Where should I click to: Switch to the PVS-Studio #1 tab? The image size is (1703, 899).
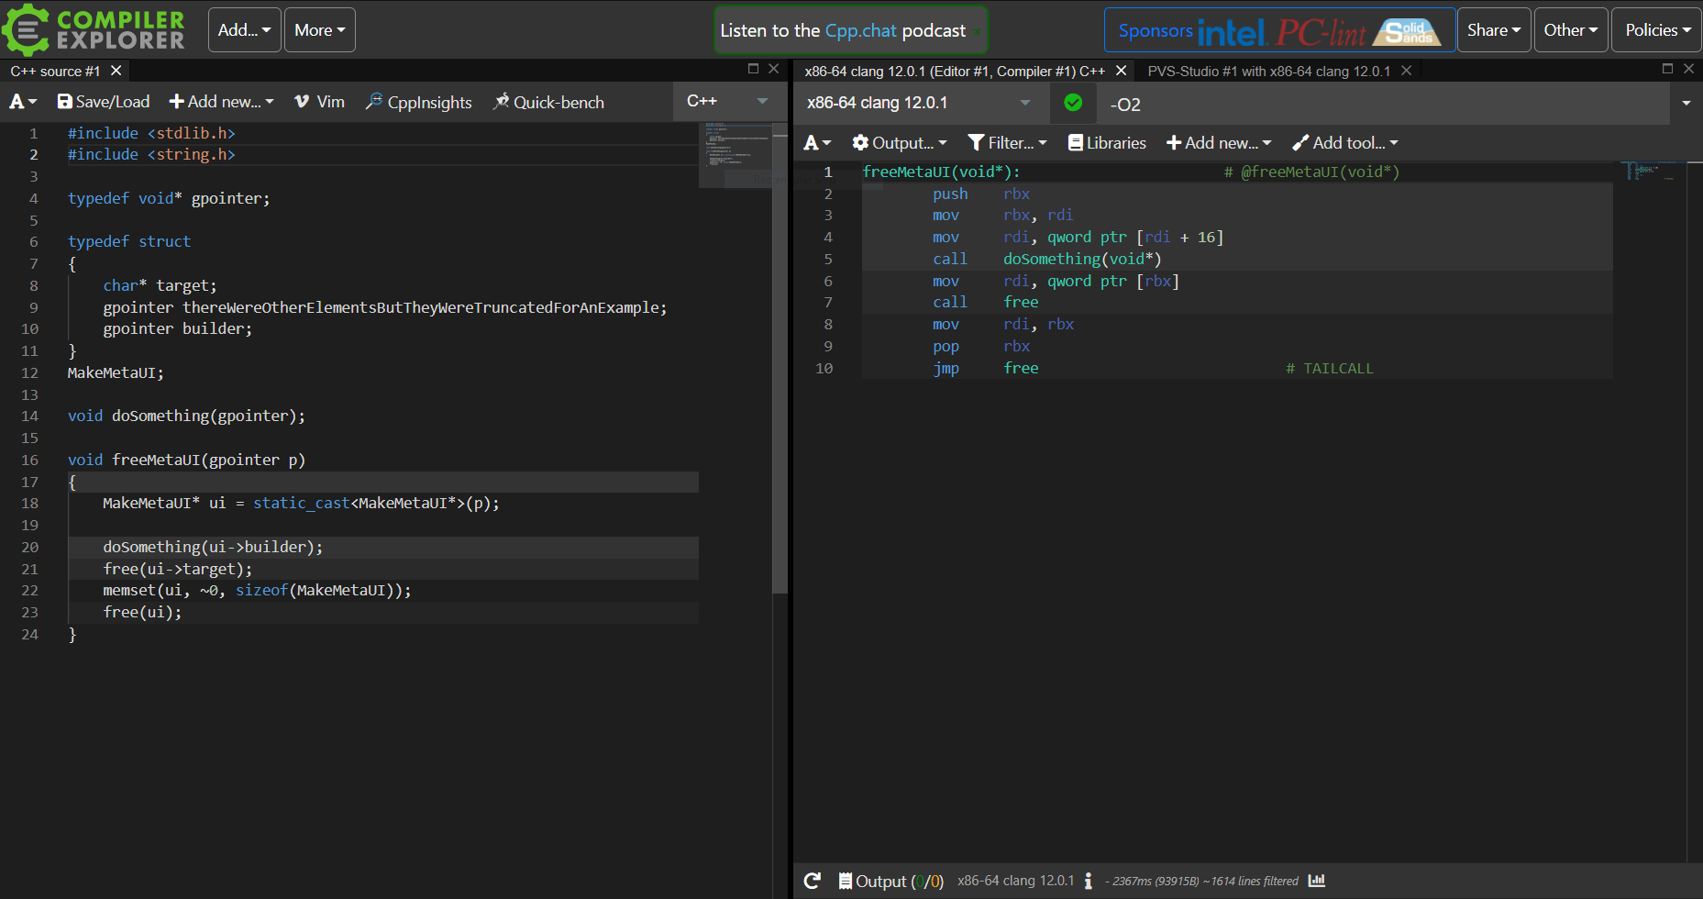(x=1268, y=71)
